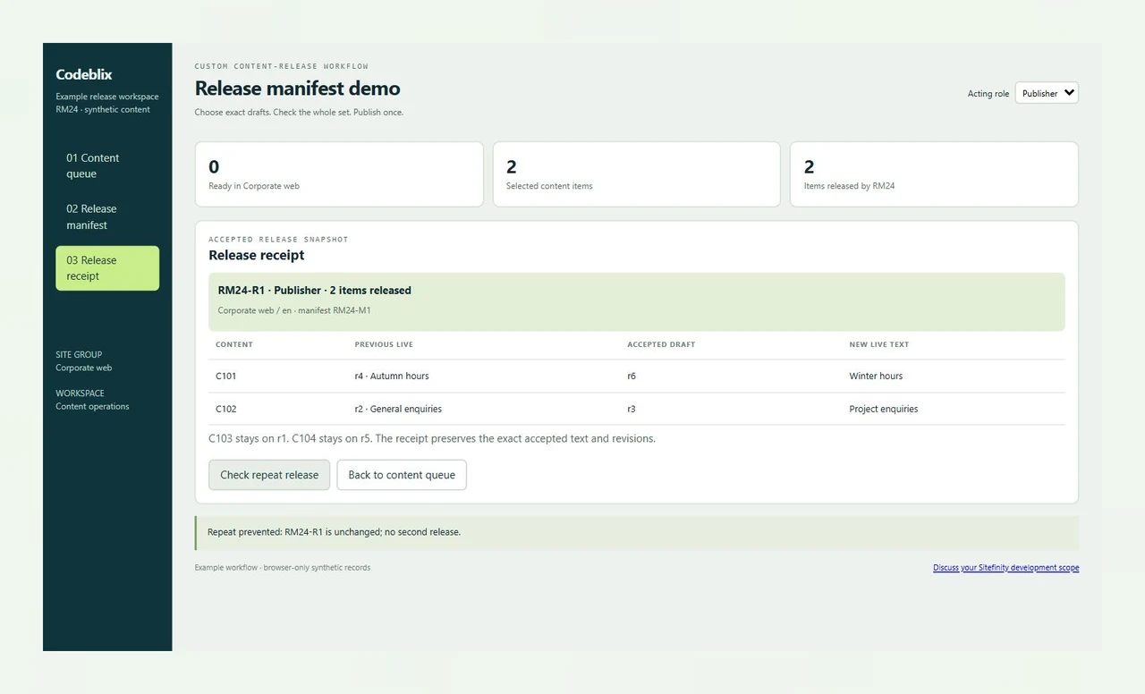Click the r3 accepted draft cell

(x=632, y=410)
